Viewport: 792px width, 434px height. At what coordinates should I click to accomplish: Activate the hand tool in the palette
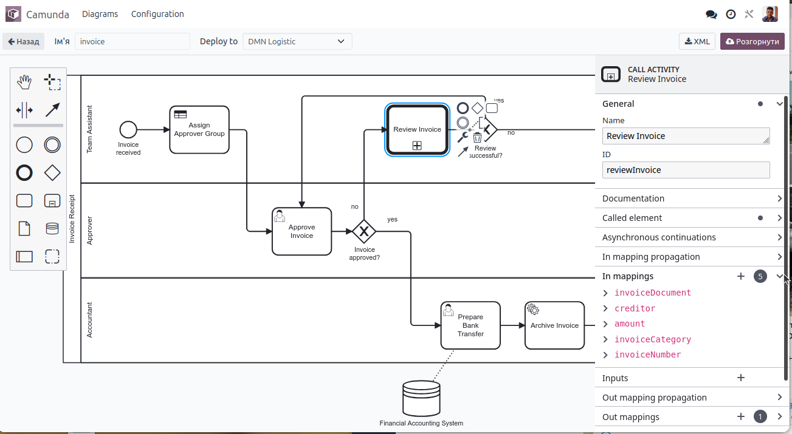(x=24, y=82)
